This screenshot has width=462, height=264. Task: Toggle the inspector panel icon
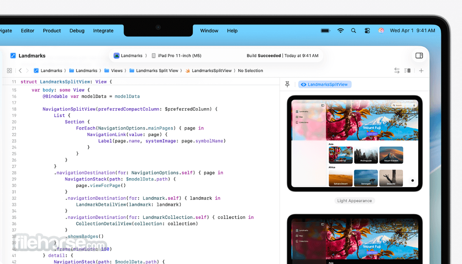tap(419, 56)
